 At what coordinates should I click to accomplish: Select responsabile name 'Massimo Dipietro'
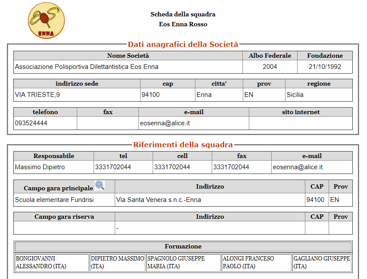[x=40, y=167]
